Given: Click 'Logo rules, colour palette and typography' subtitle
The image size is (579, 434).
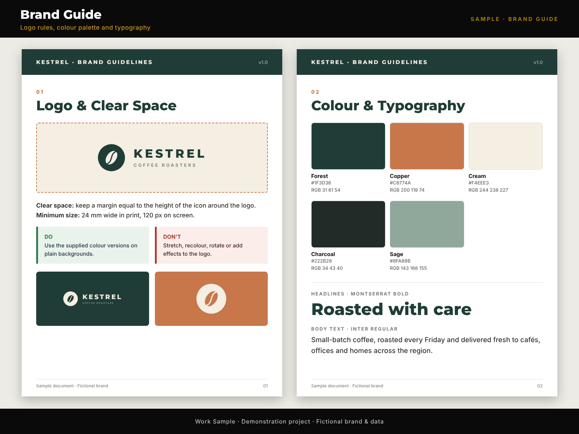Looking at the screenshot, I should coord(85,27).
